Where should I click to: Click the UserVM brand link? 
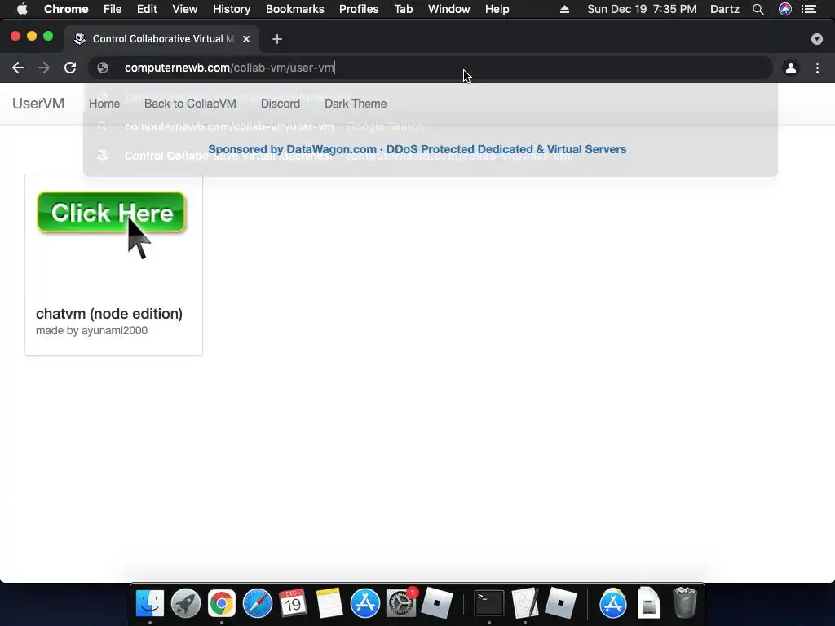coord(38,104)
